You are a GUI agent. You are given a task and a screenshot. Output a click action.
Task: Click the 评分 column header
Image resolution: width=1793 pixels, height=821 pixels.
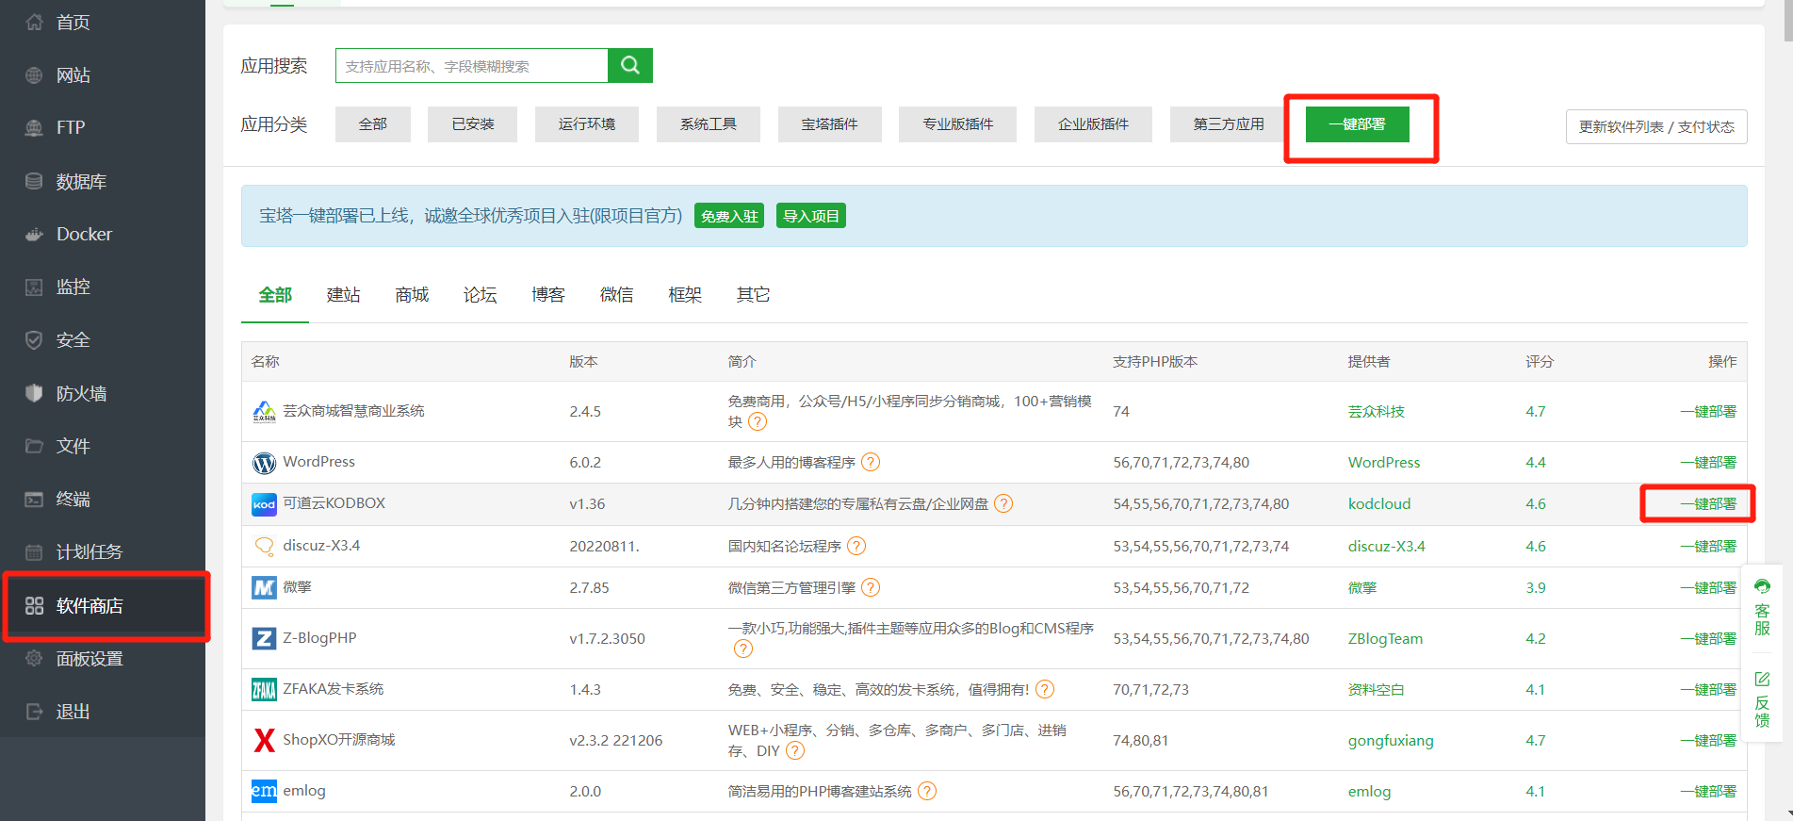[1540, 362]
